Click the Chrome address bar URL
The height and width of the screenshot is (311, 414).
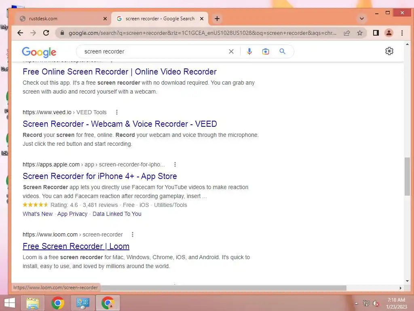(203, 33)
